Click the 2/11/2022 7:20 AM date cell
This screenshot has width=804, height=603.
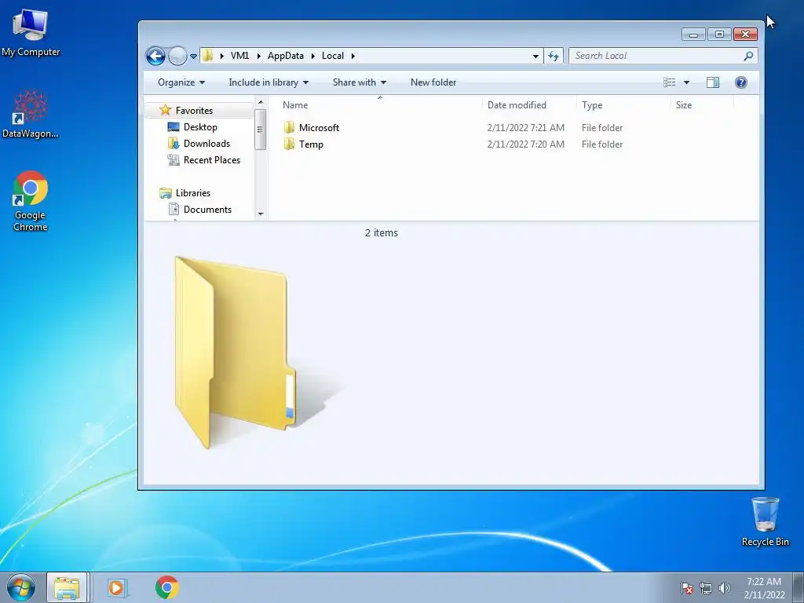[525, 144]
